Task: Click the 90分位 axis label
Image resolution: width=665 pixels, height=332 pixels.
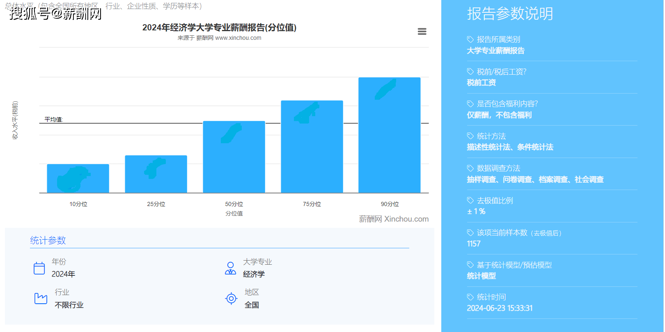Action: tap(390, 204)
